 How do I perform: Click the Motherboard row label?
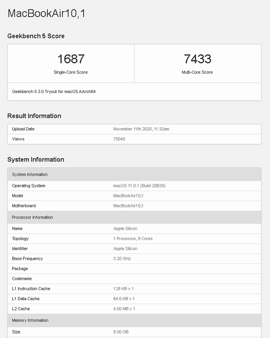(24, 206)
